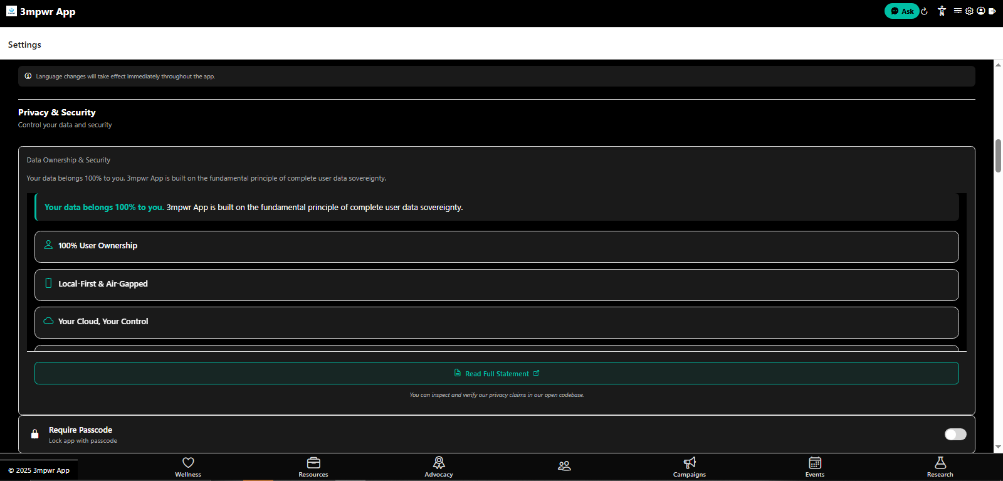Open the community people icon tab
The height and width of the screenshot is (481, 1003).
[x=564, y=466]
